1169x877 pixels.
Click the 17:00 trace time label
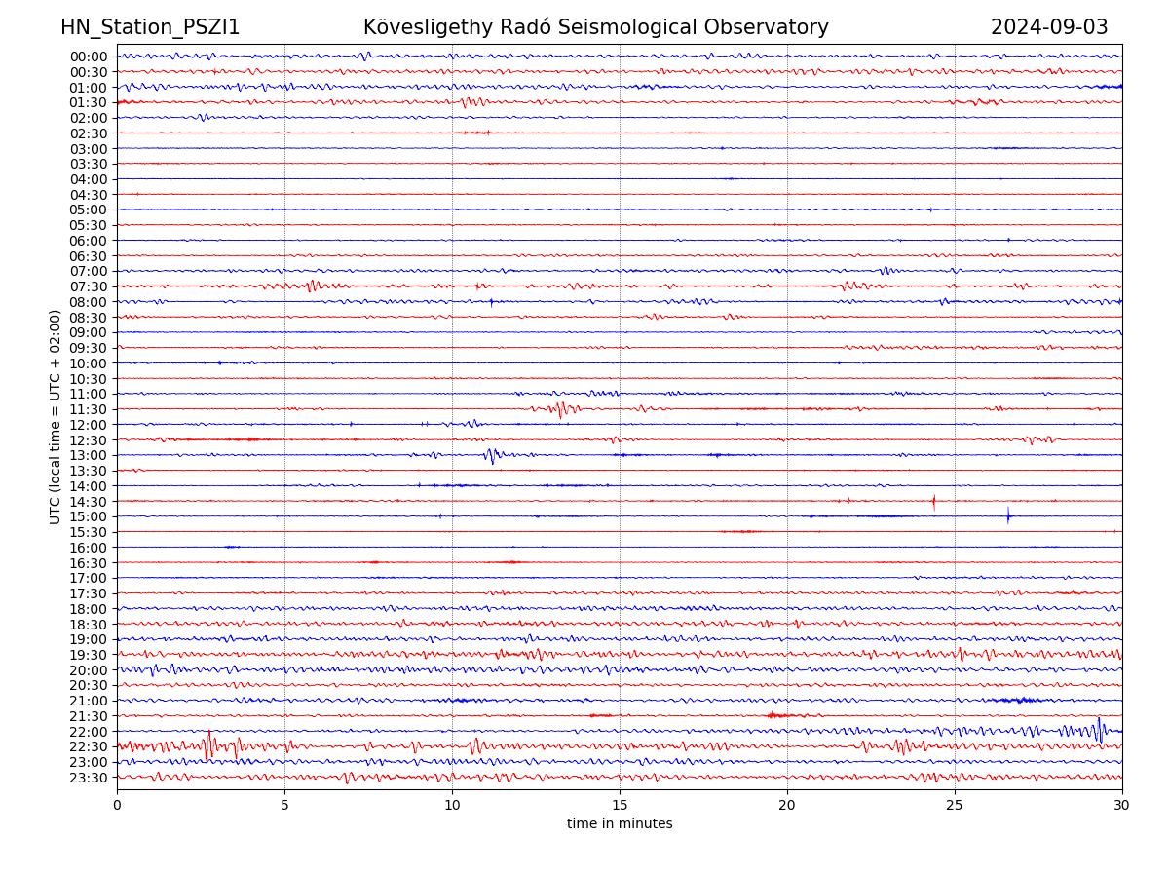(x=89, y=578)
